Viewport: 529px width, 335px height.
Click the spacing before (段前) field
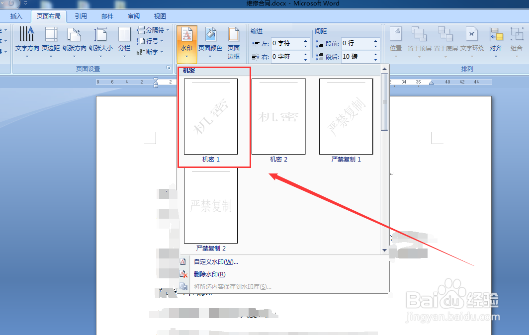357,43
